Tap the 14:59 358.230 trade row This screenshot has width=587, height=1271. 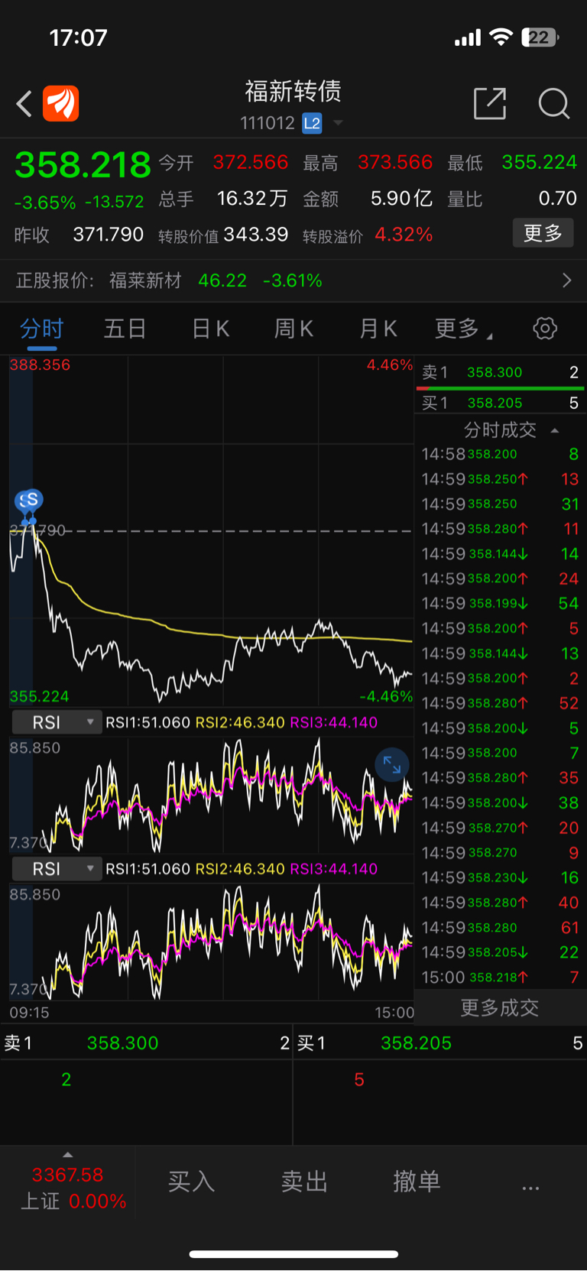[x=500, y=877]
